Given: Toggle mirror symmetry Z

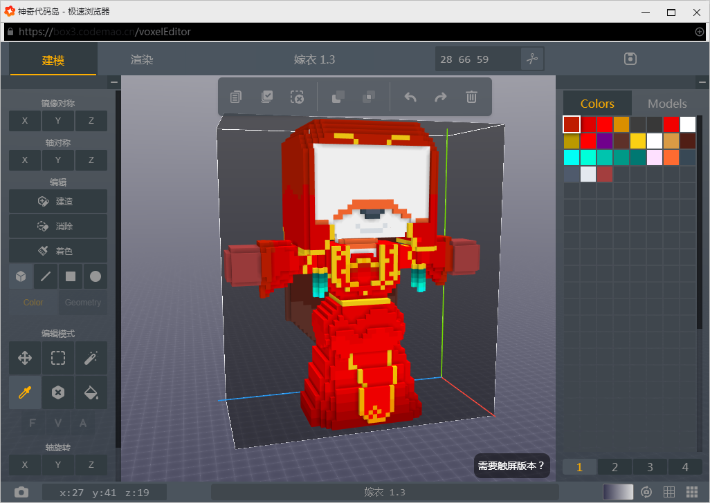Looking at the screenshot, I should point(91,121).
